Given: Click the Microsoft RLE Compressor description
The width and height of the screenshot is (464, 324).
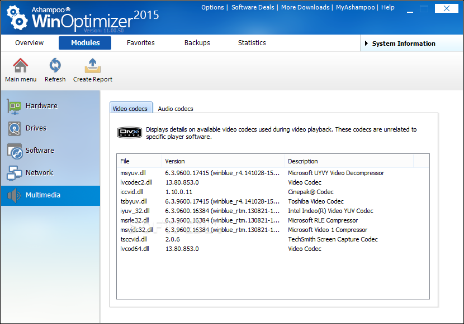Looking at the screenshot, I should pyautogui.click(x=323, y=220).
